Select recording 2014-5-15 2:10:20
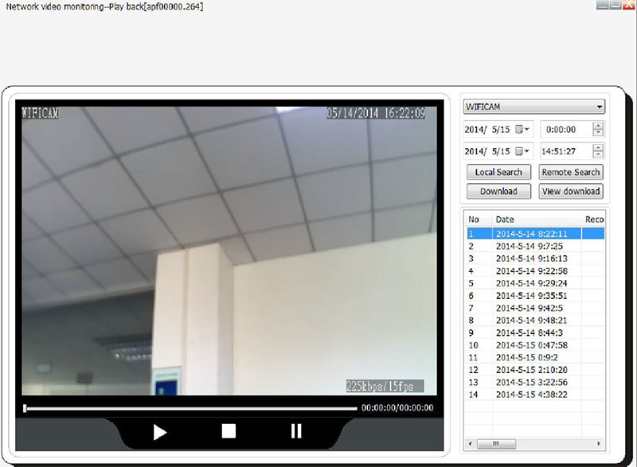This screenshot has width=637, height=467. 534,370
